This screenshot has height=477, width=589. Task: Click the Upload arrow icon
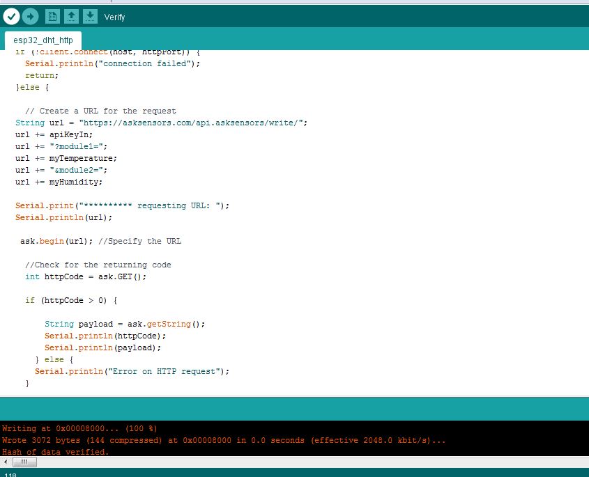pos(30,16)
